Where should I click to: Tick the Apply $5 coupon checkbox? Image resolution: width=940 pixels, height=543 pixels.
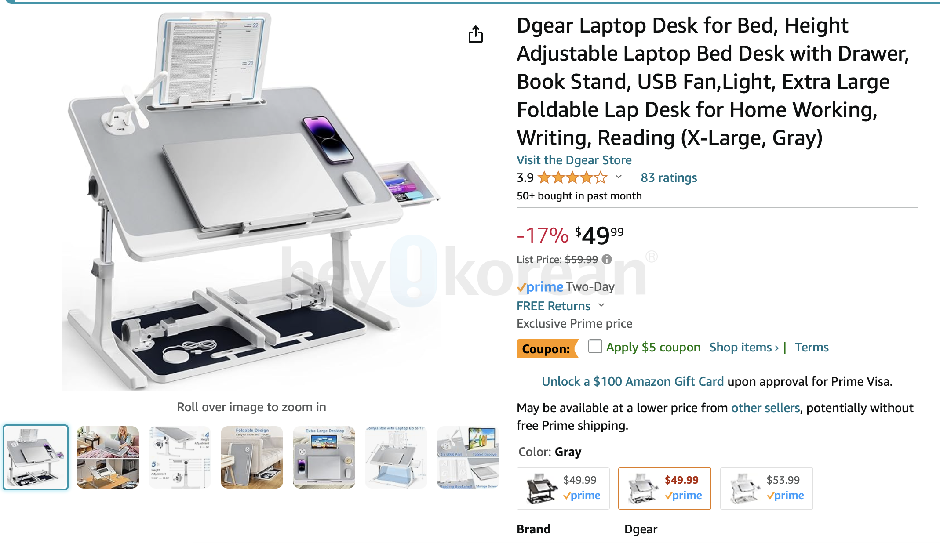coord(595,347)
